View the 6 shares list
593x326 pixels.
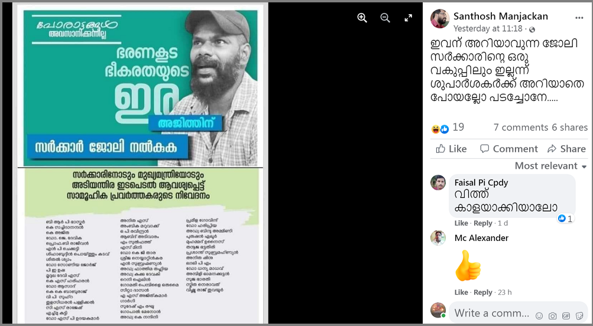(569, 128)
